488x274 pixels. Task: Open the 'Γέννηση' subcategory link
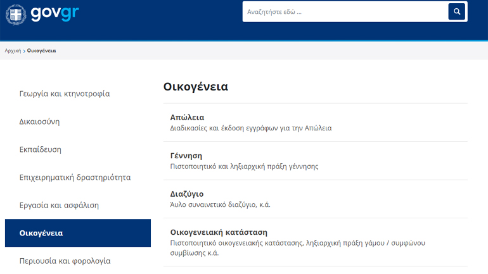point(186,156)
